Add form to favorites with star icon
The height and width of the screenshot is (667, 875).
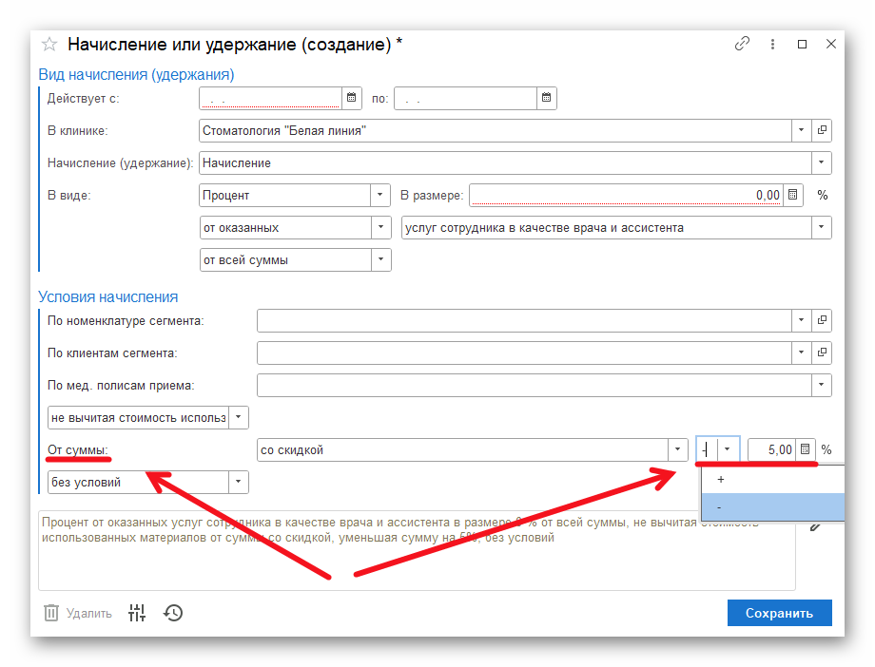[49, 45]
